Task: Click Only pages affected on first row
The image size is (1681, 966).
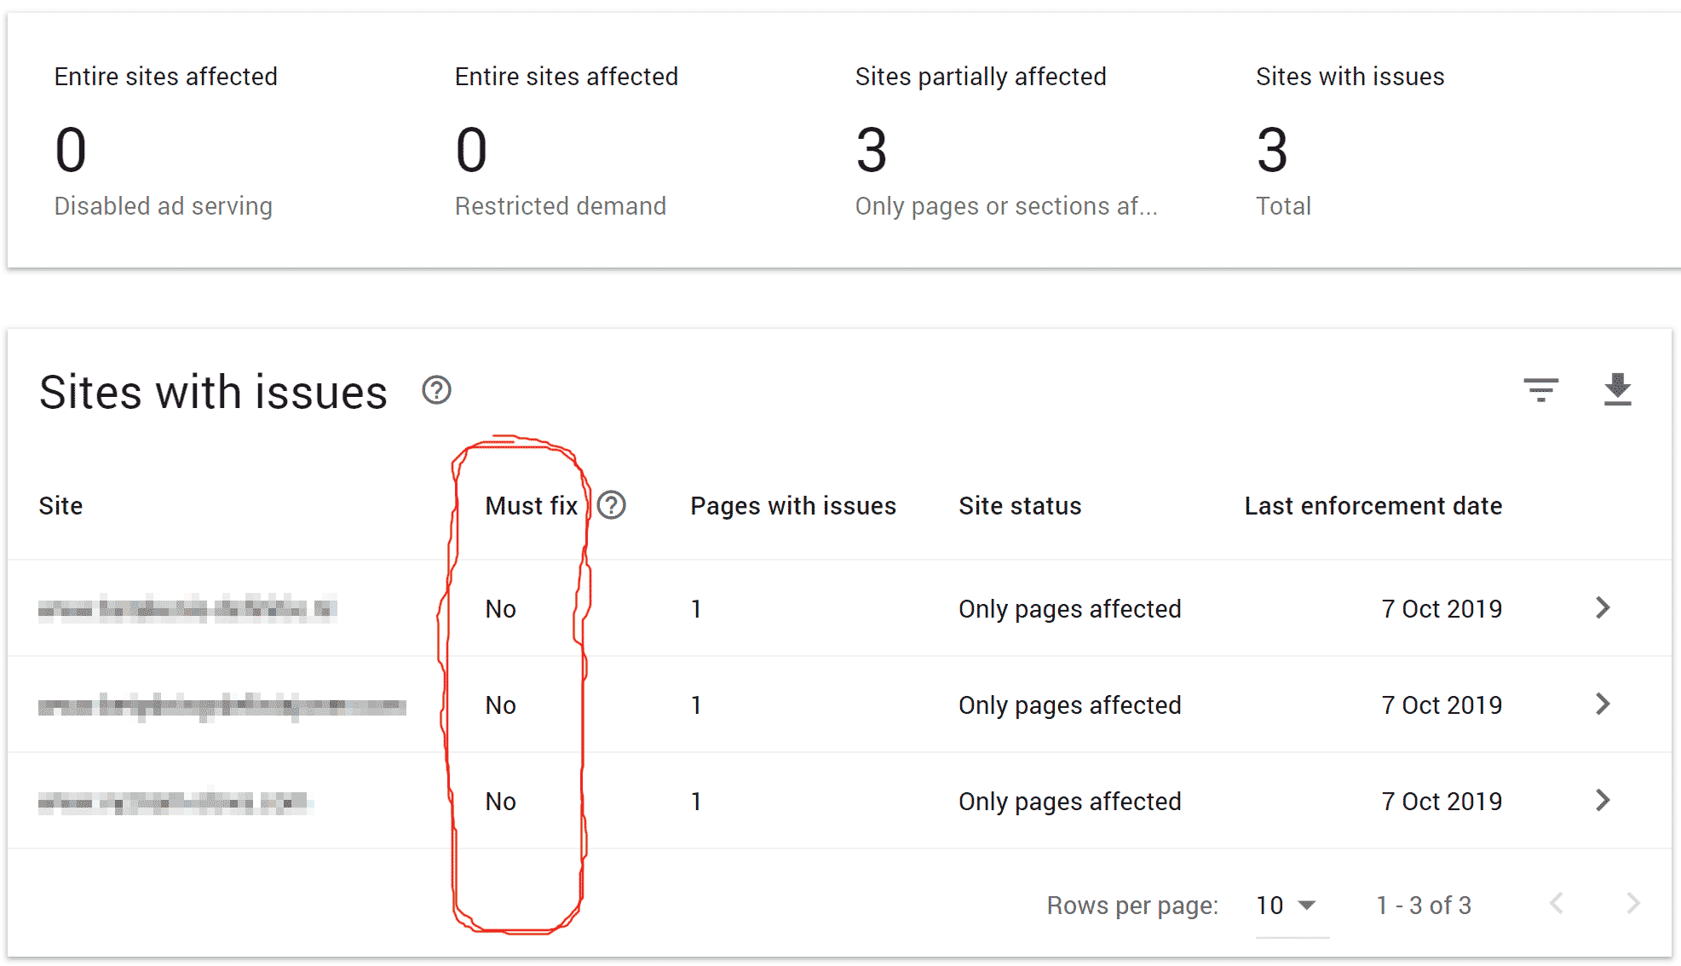Action: pos(1070,608)
